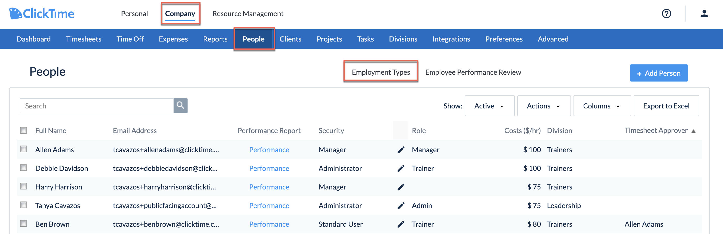Image resolution: width=723 pixels, height=234 pixels.
Task: Sort by Role column header
Action: point(419,131)
